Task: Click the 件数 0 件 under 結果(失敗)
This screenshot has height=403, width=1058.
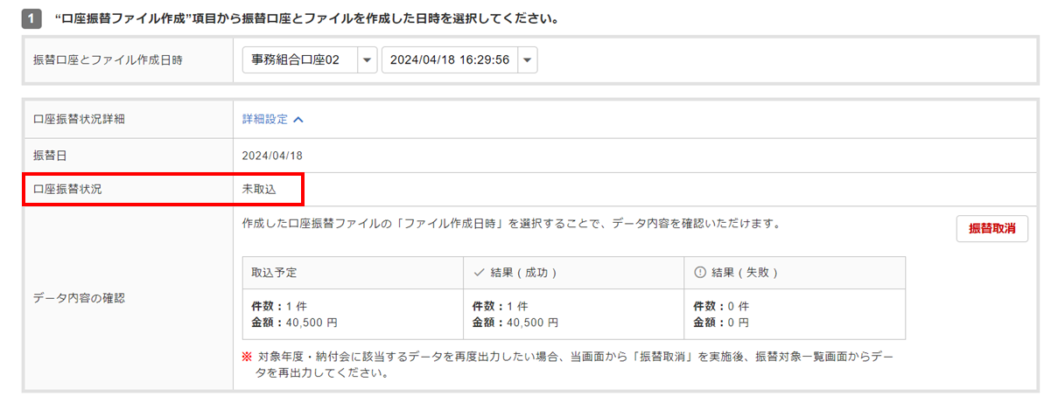Action: 721,307
